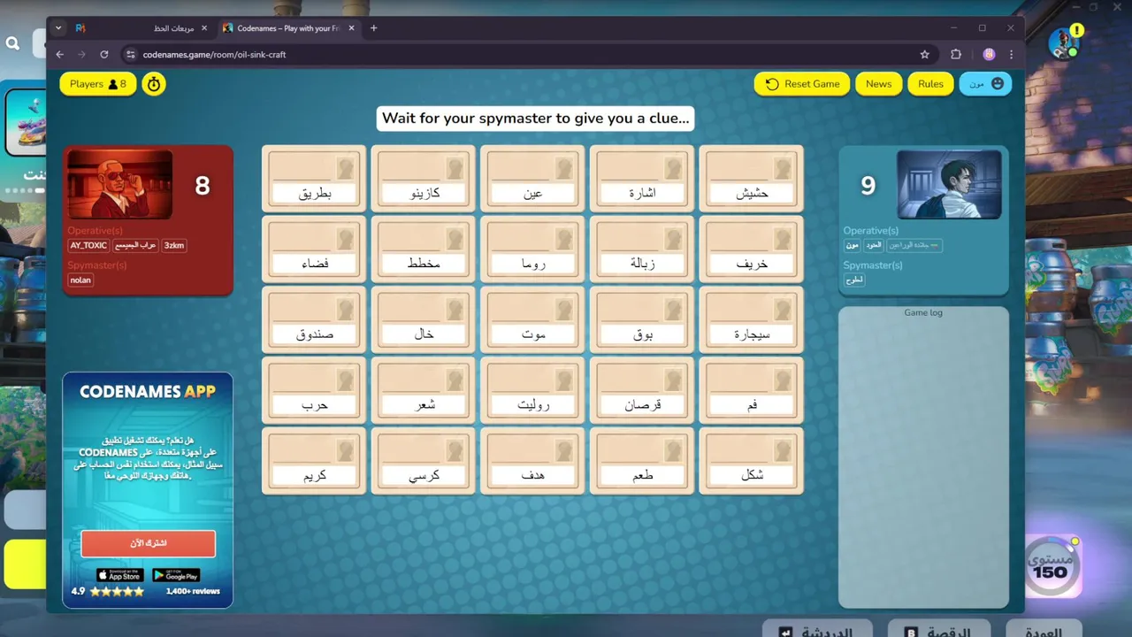Click the orange اشترك الآن button

click(x=148, y=543)
